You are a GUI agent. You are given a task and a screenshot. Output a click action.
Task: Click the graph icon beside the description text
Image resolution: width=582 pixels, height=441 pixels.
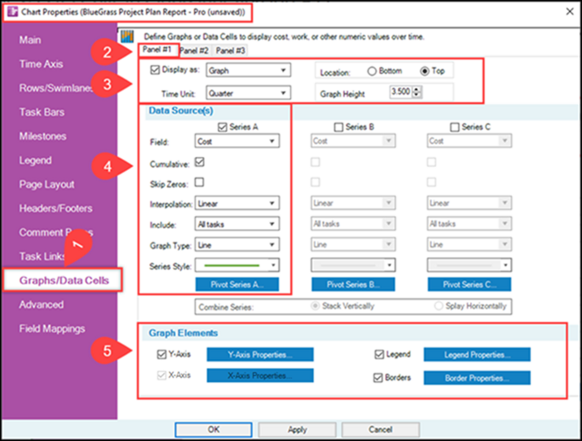coord(127,36)
